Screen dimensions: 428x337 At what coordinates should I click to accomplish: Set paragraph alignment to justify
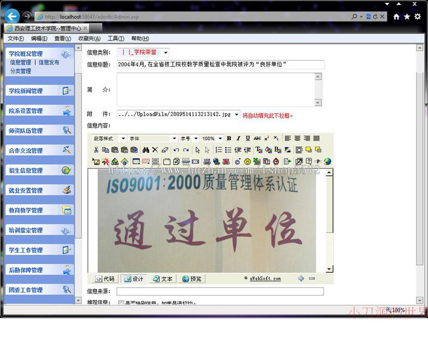316,139
